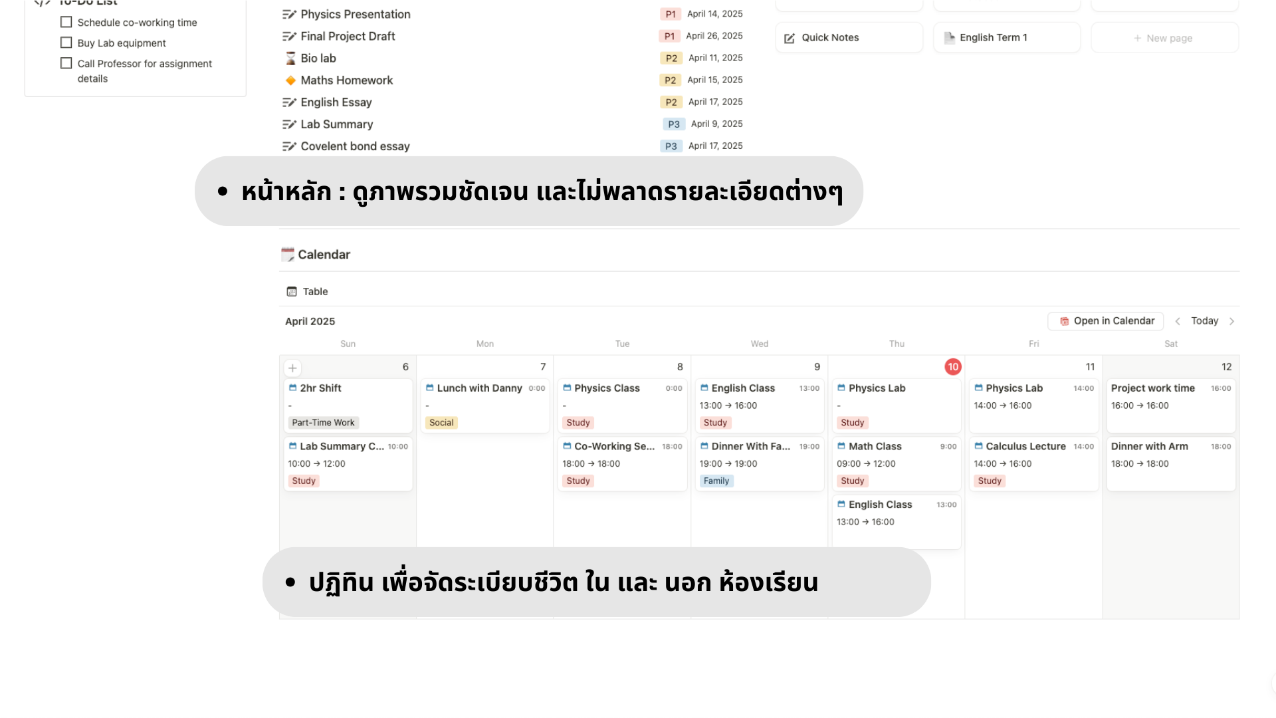Check the Schedule co-working time checkbox
This screenshot has width=1276, height=718.
coord(66,22)
